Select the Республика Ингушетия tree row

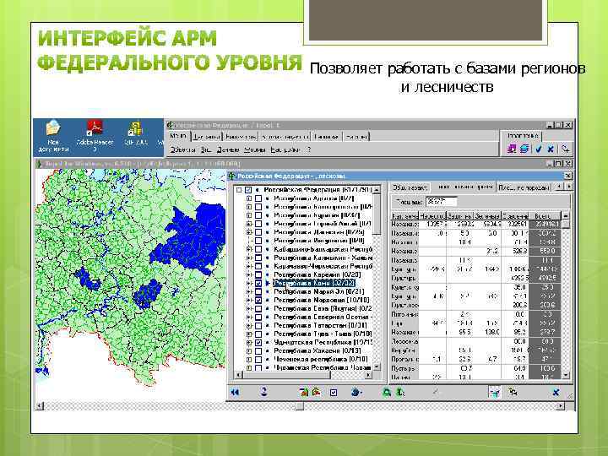point(319,241)
